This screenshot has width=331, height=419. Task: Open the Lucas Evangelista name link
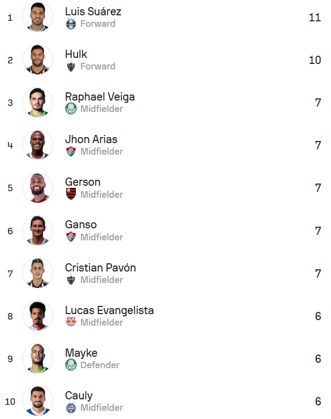coord(109,310)
